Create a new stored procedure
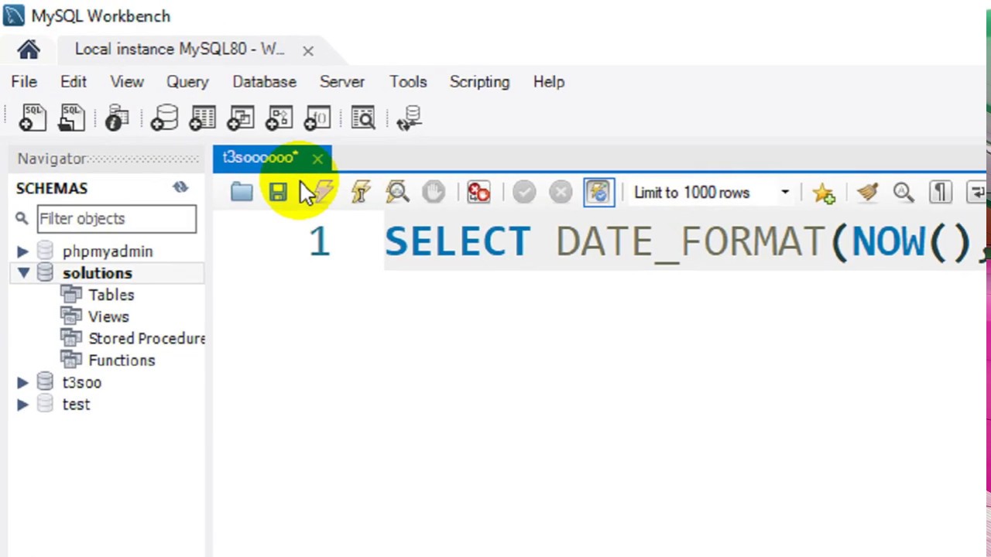 (279, 118)
